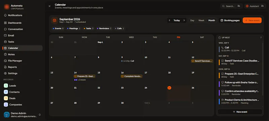Open Contacts record icon
The image size is (269, 121).
coord(6,92)
